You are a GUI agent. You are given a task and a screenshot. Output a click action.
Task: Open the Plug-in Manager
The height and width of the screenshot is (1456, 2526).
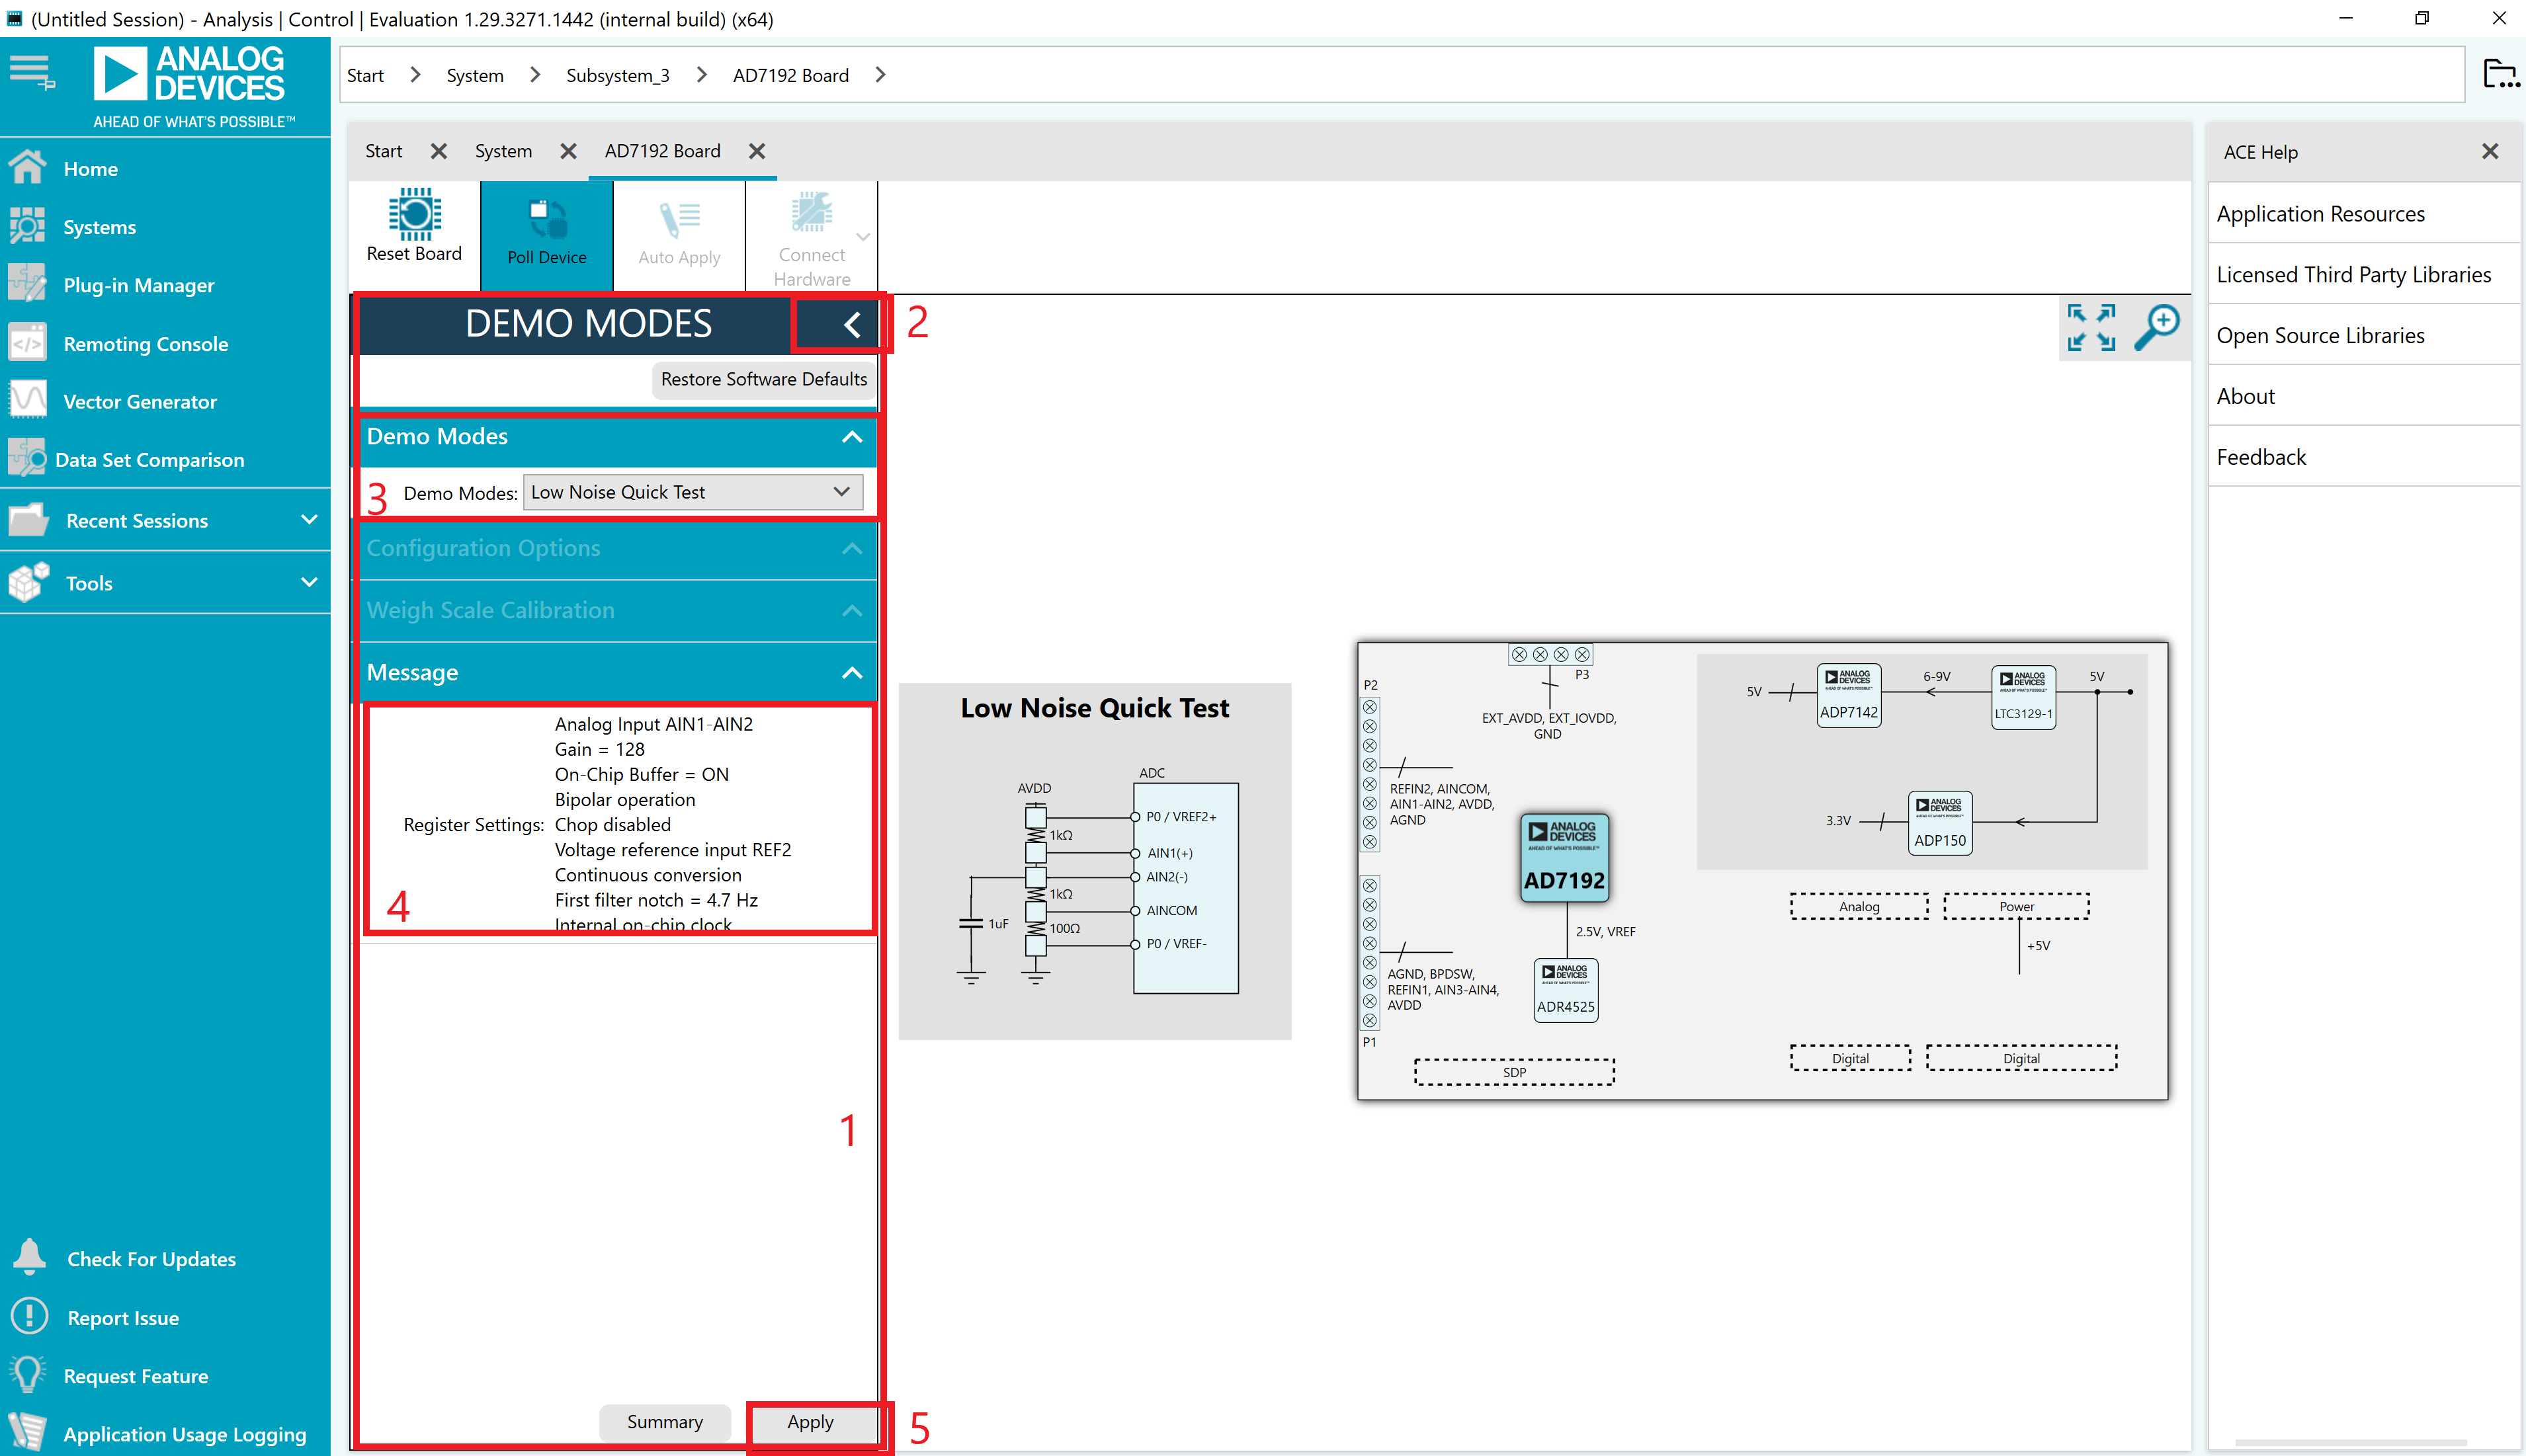point(139,285)
